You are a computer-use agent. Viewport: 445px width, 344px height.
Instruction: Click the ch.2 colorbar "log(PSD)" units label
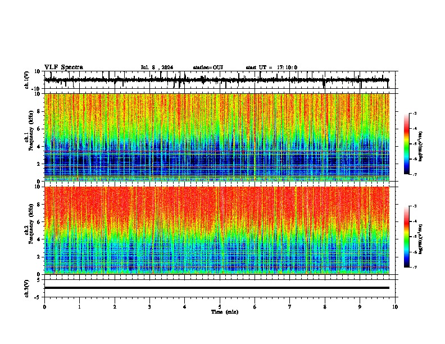click(x=421, y=239)
